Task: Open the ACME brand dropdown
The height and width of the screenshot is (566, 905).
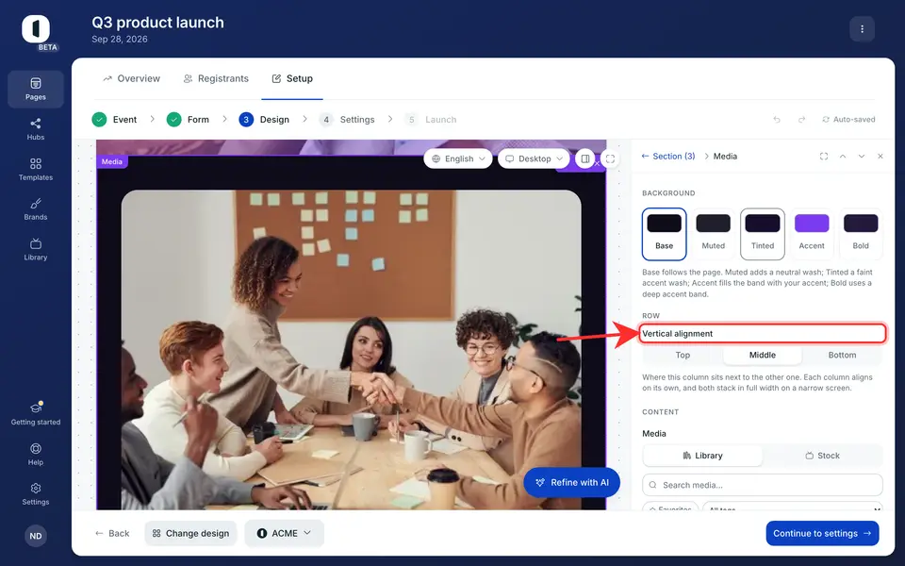Action: pos(284,533)
